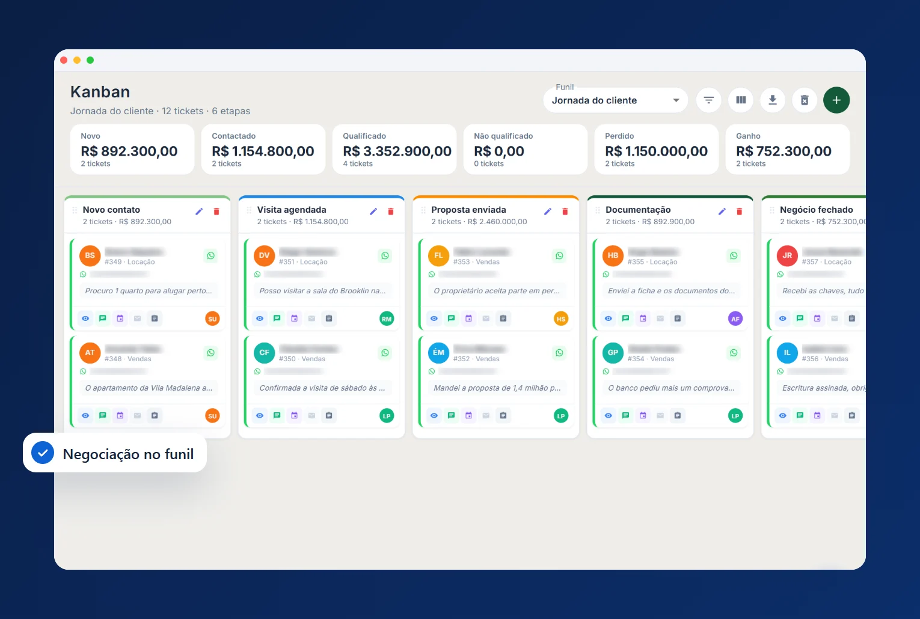Open chat icon on ticket #349
The height and width of the screenshot is (619, 920).
(x=103, y=319)
